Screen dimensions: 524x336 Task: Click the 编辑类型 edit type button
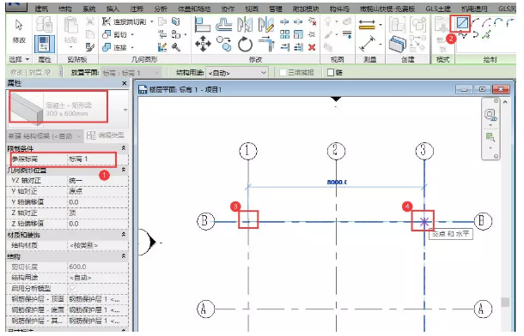point(107,135)
